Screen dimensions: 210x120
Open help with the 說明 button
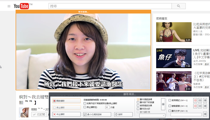click(123, 115)
